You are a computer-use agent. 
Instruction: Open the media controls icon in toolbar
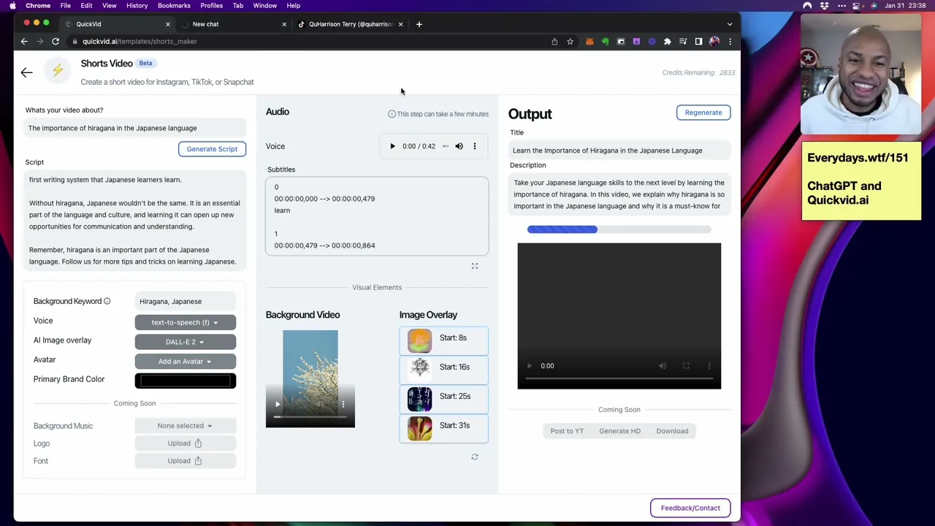[x=683, y=42]
